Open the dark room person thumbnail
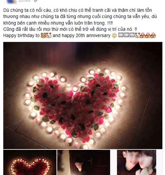The image size is (165, 175). click(84, 163)
